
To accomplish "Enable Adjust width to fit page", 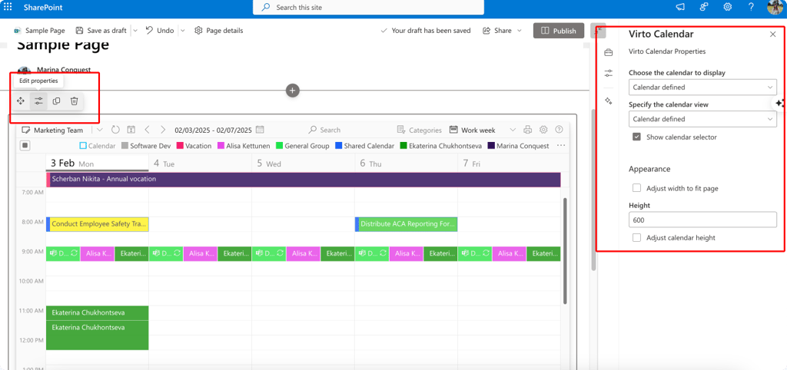I will 637,188.
